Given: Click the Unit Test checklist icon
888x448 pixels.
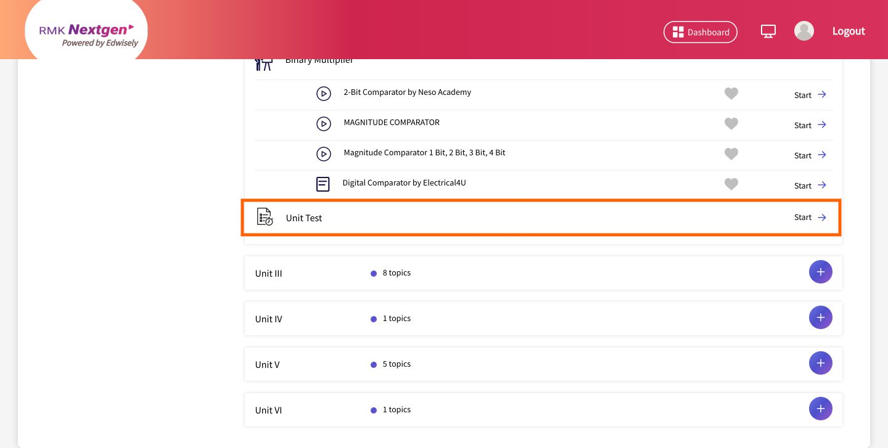Looking at the screenshot, I should coord(265,217).
